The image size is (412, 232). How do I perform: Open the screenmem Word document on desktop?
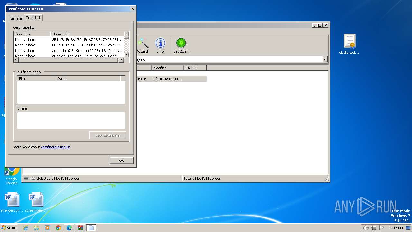point(36,202)
